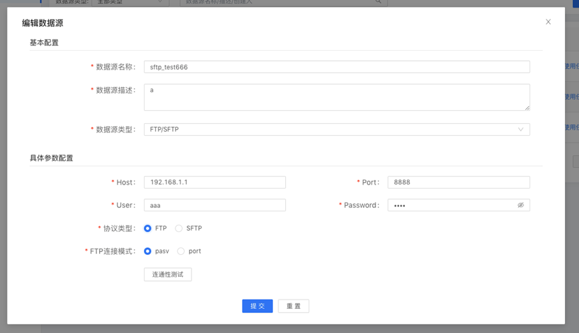Expand the 数据源类型 dropdown showing FTP/SFTP

[x=337, y=129]
